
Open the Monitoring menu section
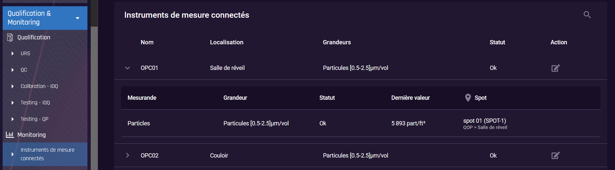click(32, 135)
